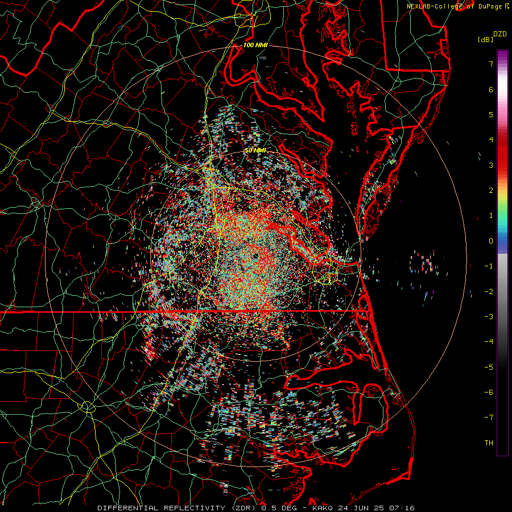Click the -2 dB scale value

coord(489,291)
